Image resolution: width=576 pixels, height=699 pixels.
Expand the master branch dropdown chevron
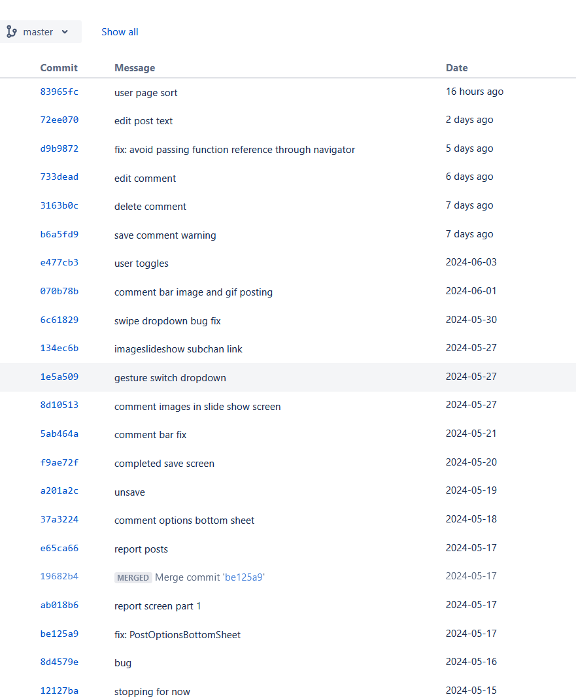point(65,31)
